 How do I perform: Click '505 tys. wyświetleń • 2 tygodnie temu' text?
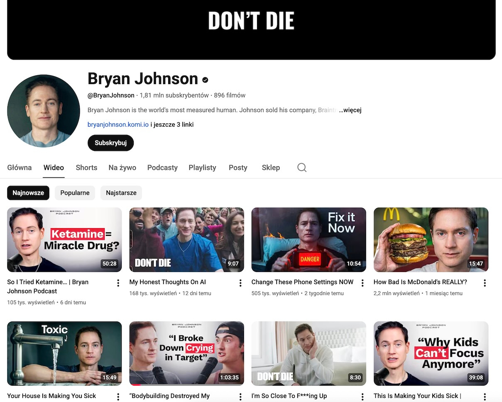click(298, 293)
